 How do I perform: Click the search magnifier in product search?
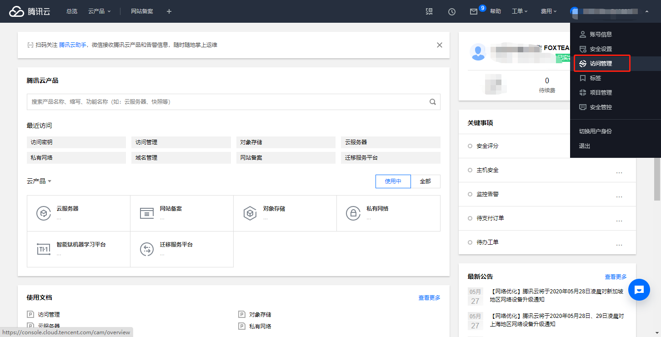(433, 102)
